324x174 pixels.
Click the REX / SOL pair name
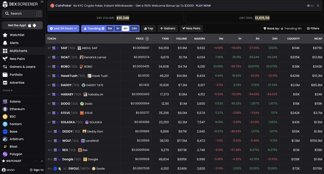pos(69,150)
